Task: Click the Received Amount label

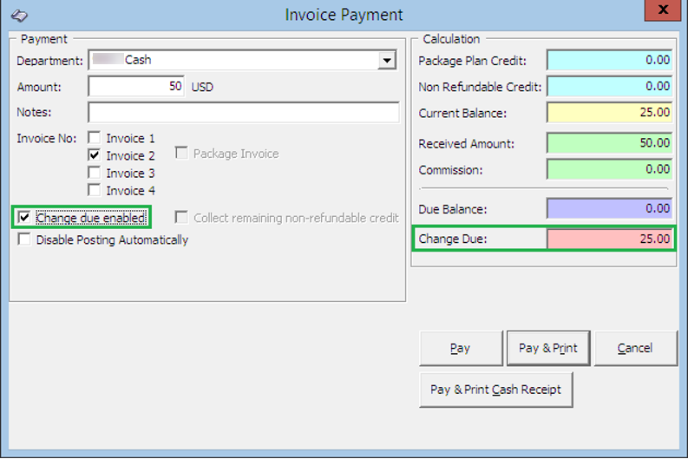Action: tap(467, 143)
